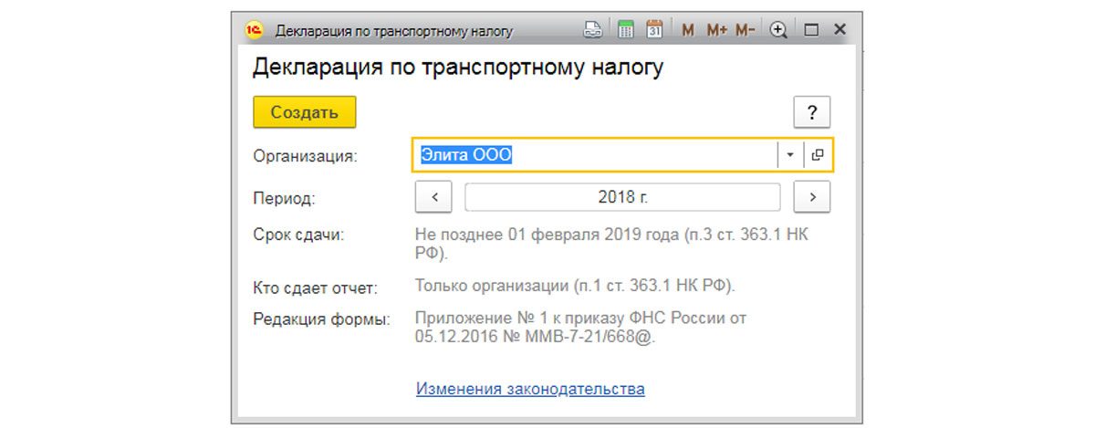1095x428 pixels.
Task: Open help with the question mark button
Action: click(x=812, y=113)
